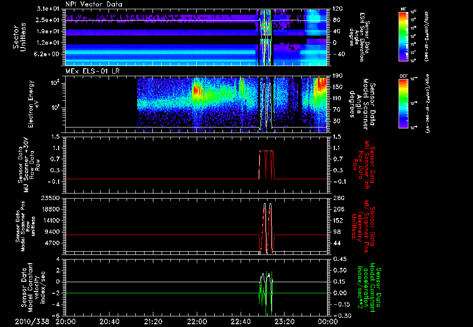Image resolution: width=473 pixels, height=327 pixels.
Task: Click the 'MEx ELS-01 LR' panel title
Action: [92, 72]
